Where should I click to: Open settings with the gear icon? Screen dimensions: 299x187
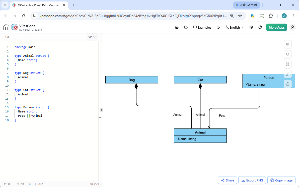[x=251, y=27]
